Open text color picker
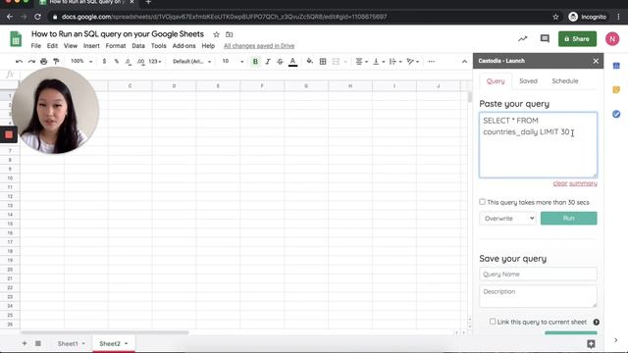This screenshot has height=353, width=628. (292, 62)
